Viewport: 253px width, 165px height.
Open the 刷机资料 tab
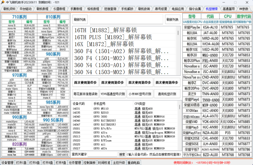click(9, 9)
